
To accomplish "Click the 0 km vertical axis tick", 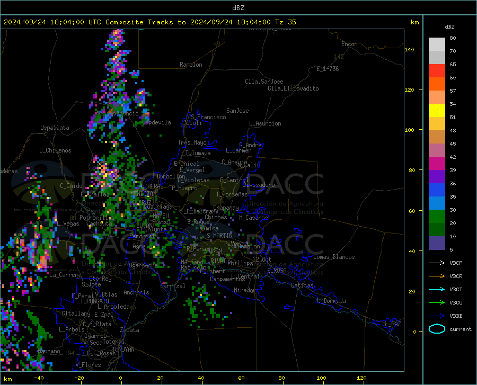I will point(414,332).
